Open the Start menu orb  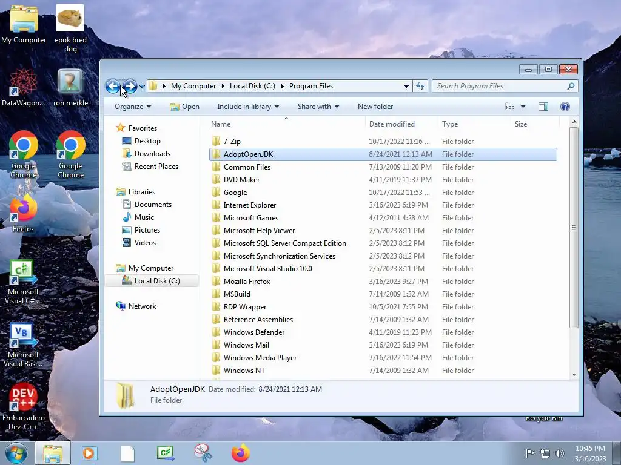click(16, 453)
